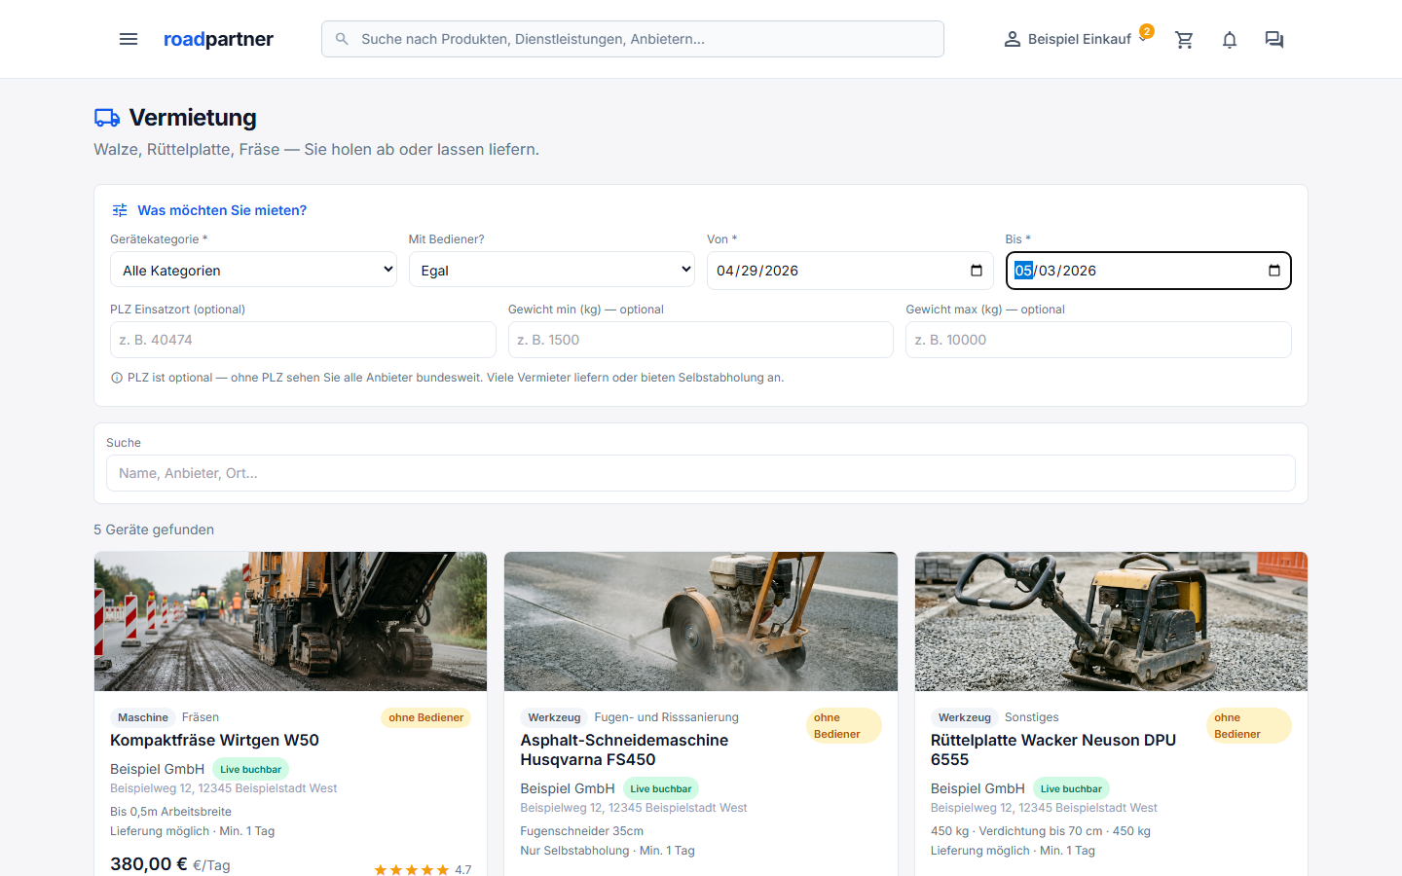Image resolution: width=1402 pixels, height=876 pixels.
Task: Click 'Werkzeug' tag on Asphalt-Schneidemaschine card
Action: [x=554, y=717]
